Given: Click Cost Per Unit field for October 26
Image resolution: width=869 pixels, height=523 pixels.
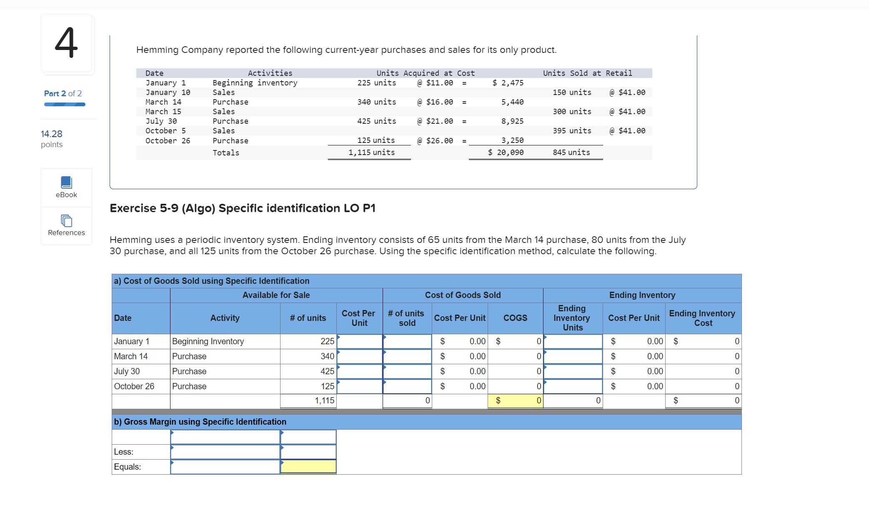Looking at the screenshot, I should 360,386.
